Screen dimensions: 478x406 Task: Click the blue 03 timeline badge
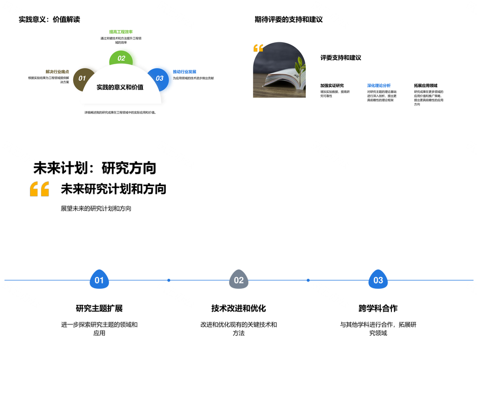coord(378,280)
